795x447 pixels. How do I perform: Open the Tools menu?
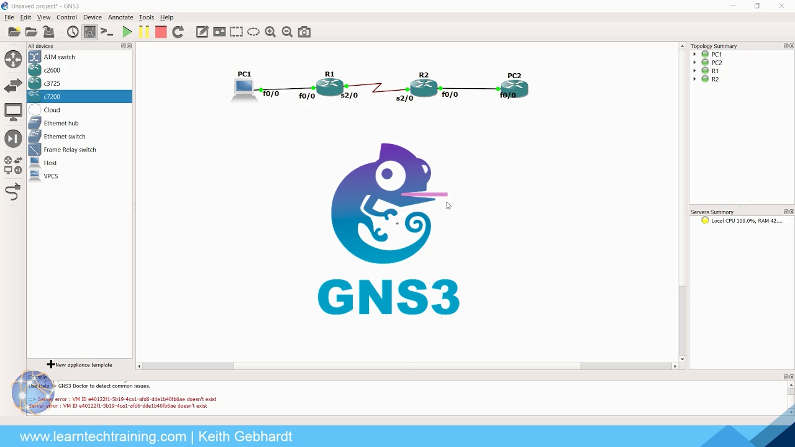pos(147,17)
